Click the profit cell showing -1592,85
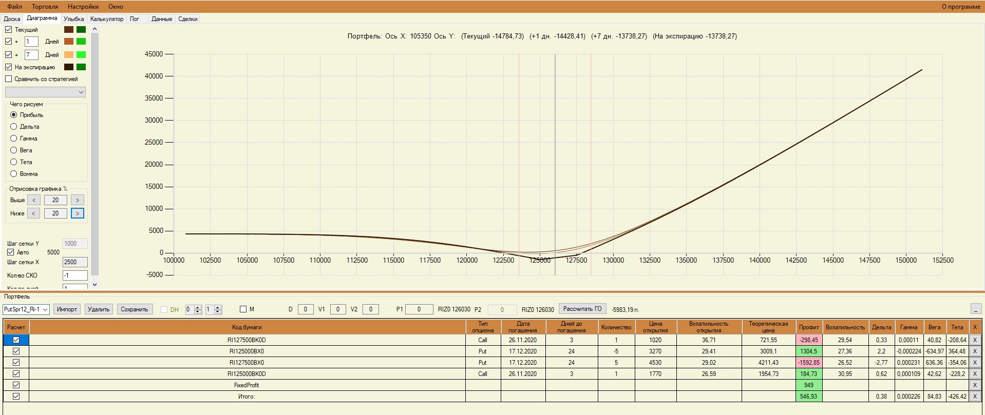This screenshot has width=985, height=415. coord(809,363)
